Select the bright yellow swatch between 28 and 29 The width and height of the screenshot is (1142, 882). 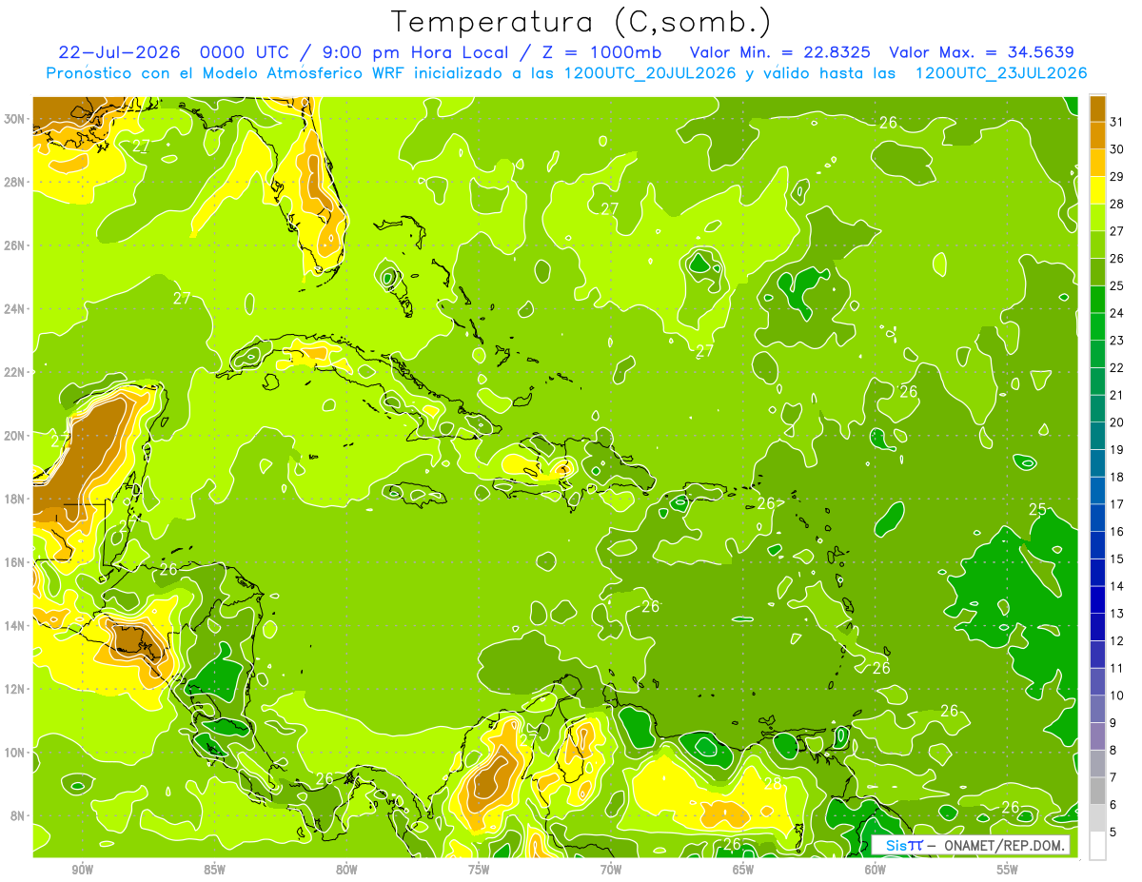[x=1097, y=191]
